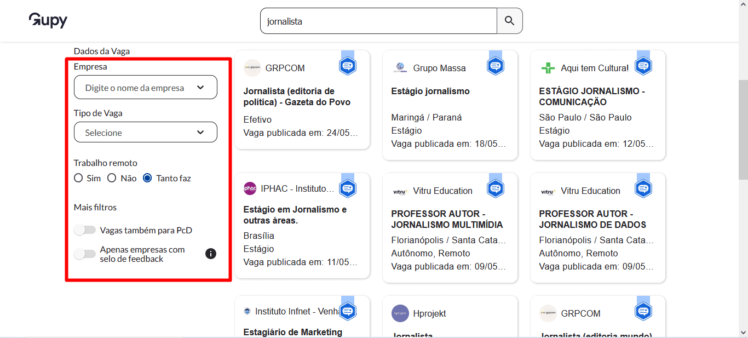Image resolution: width=748 pixels, height=338 pixels.
Task: Enable Apenas empresas com selo de feedback
Action: tap(85, 254)
